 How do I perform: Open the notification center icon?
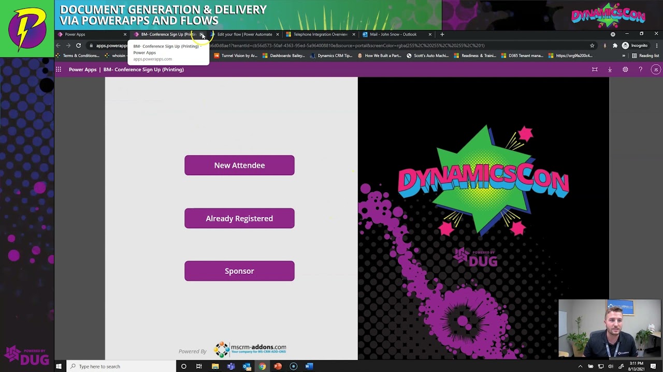point(653,366)
